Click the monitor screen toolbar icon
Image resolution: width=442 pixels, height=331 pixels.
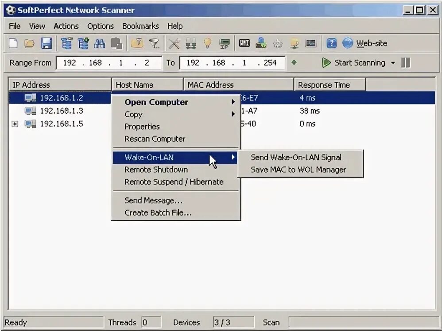[x=311, y=43]
